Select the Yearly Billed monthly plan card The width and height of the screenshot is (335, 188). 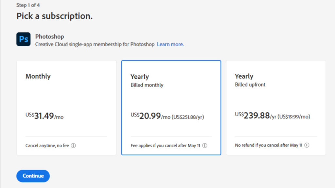[x=171, y=108]
